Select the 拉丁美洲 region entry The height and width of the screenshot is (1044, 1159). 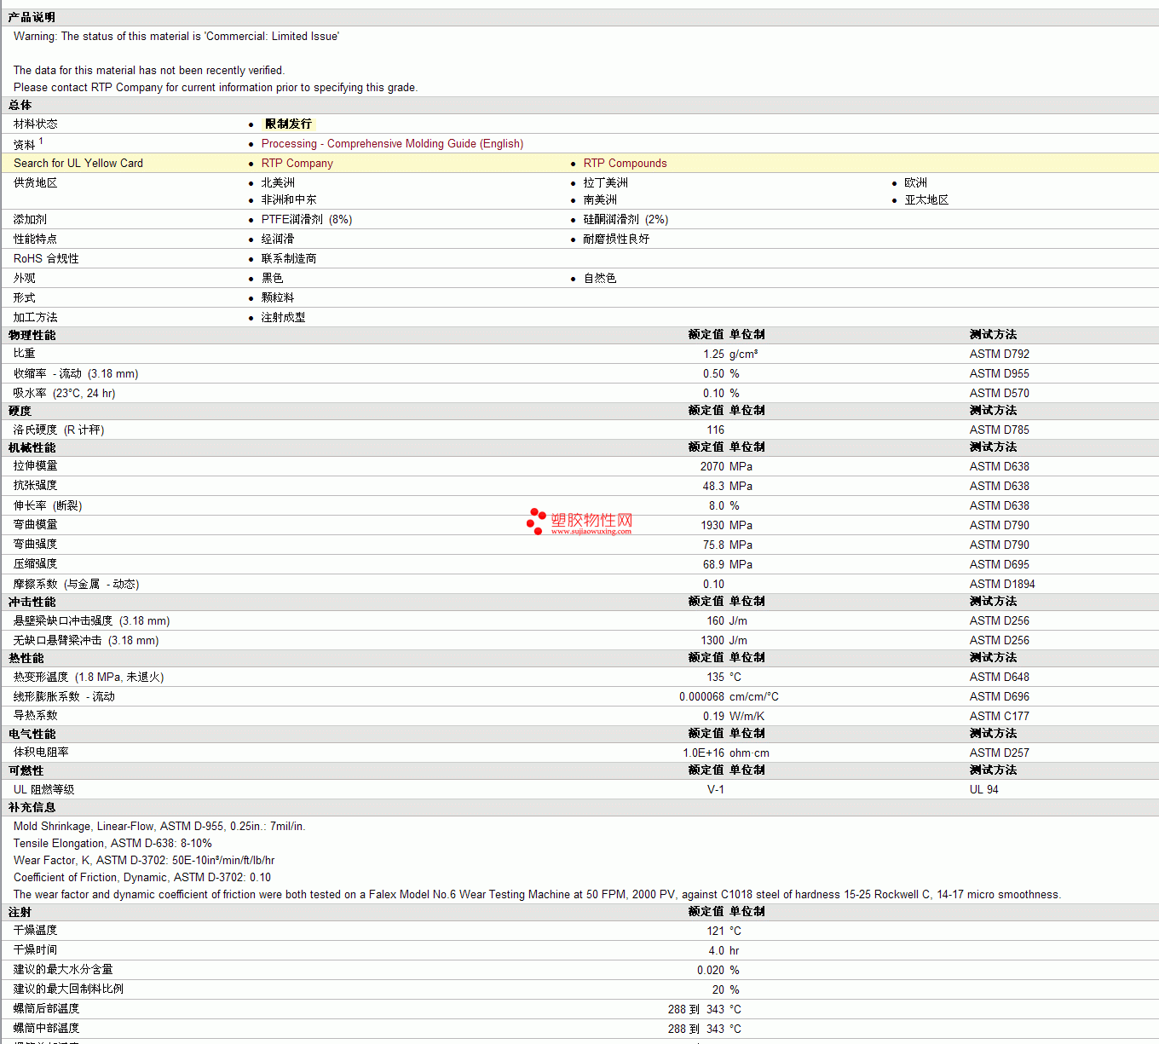click(605, 183)
